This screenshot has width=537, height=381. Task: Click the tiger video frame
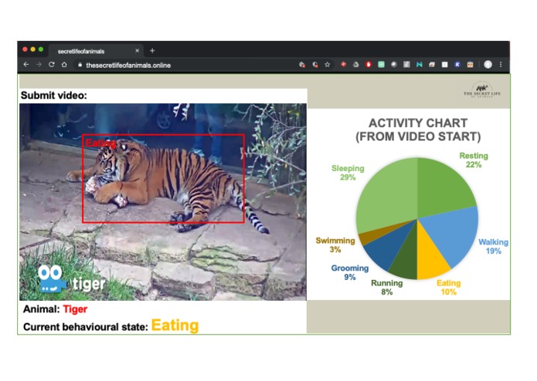pyautogui.click(x=163, y=202)
